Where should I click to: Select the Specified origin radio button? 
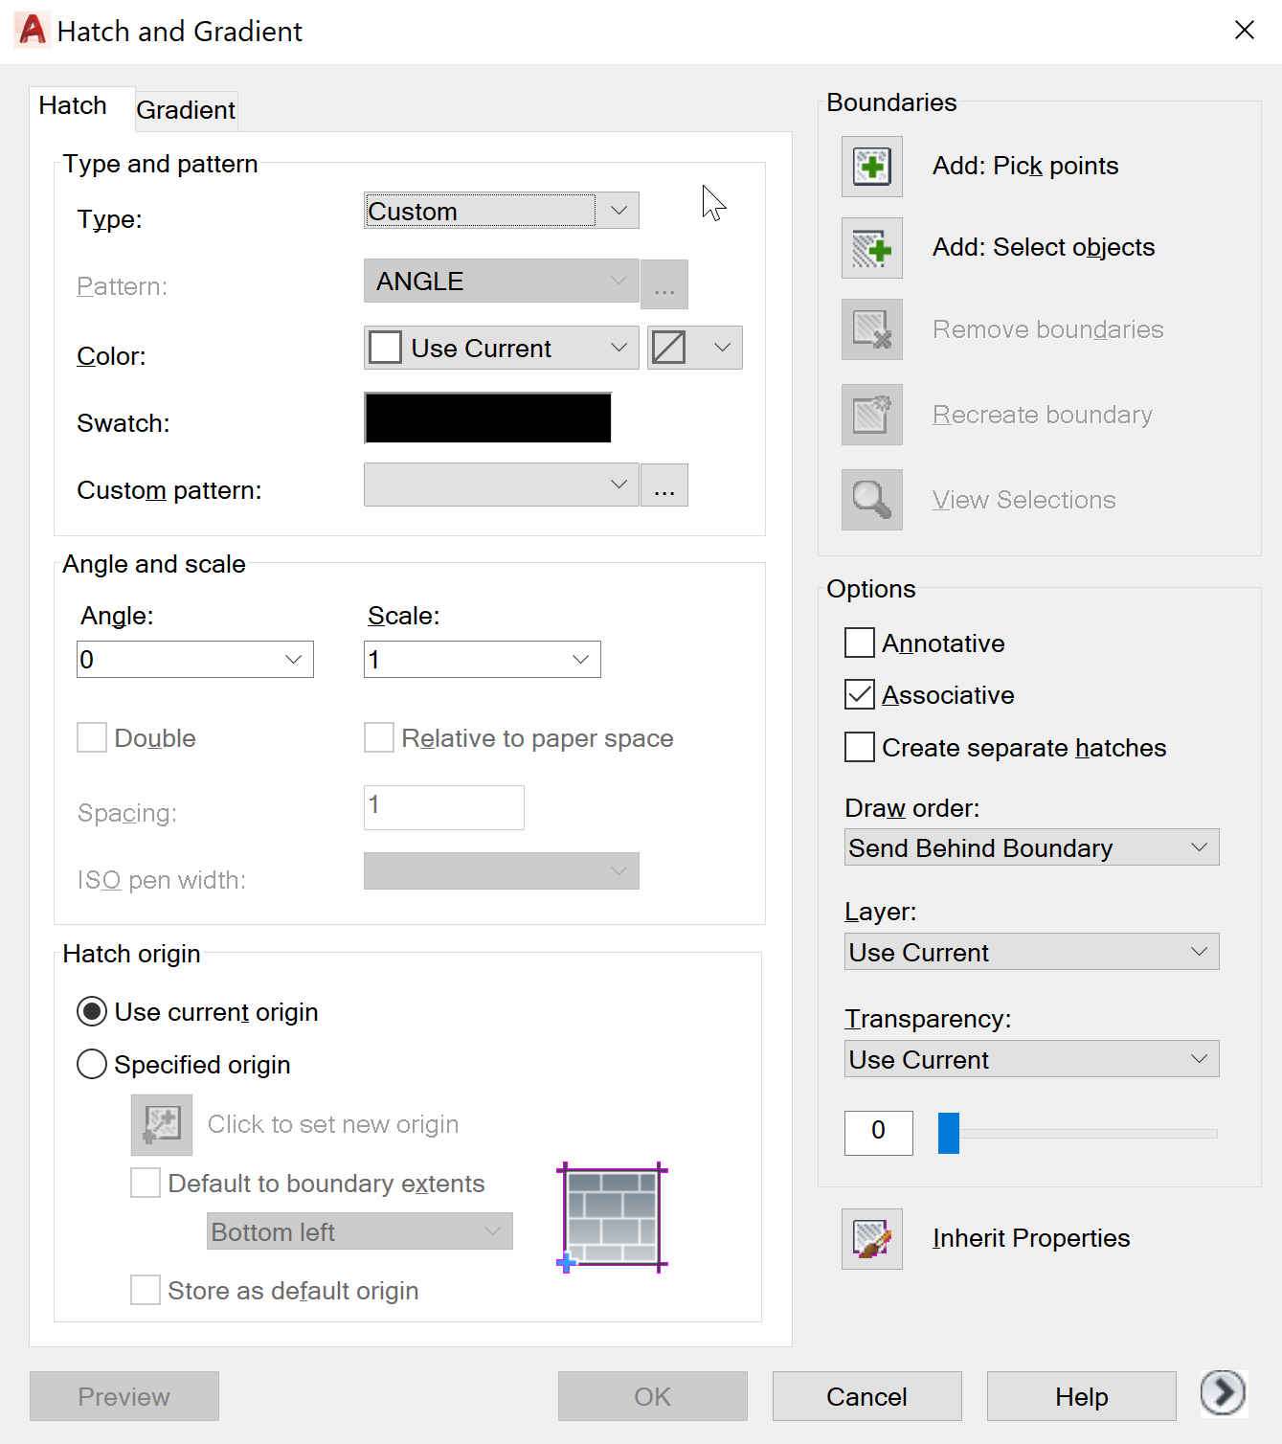click(x=92, y=1065)
